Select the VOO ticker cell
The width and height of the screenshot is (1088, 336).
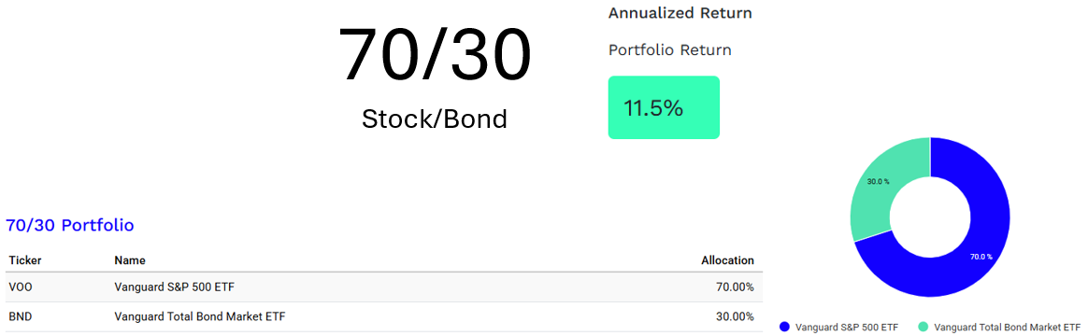22,287
